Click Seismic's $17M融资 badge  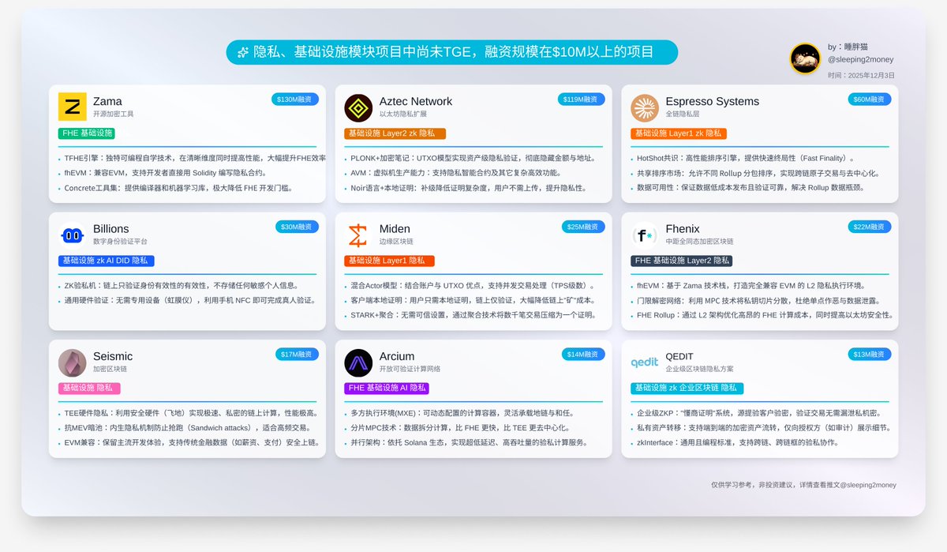(297, 355)
